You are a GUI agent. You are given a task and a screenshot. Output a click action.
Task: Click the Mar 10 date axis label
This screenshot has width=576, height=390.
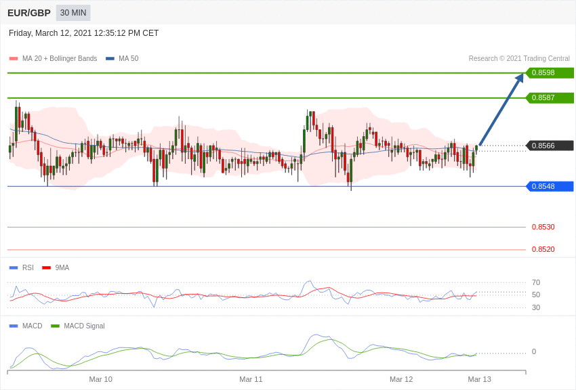(101, 379)
